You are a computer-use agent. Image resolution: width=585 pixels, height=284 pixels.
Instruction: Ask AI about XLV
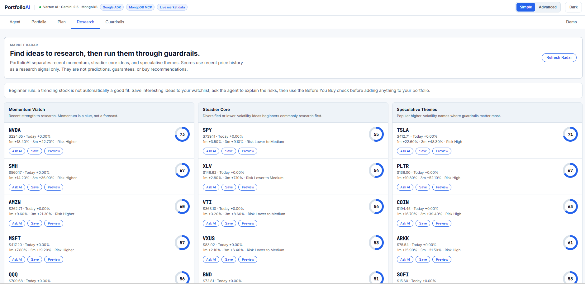tap(211, 187)
